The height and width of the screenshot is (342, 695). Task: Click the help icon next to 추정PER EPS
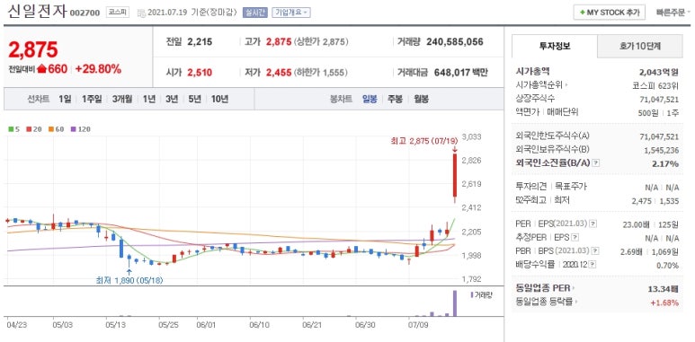click(x=575, y=238)
